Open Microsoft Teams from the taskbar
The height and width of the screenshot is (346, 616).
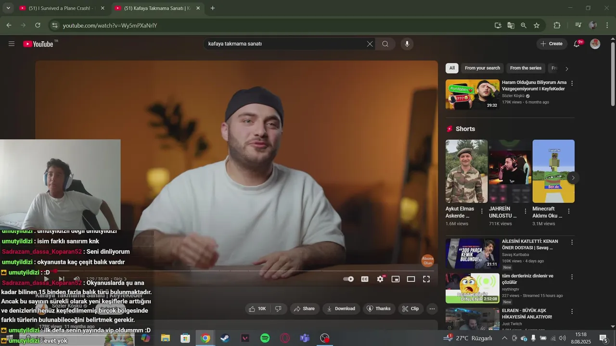(x=305, y=338)
